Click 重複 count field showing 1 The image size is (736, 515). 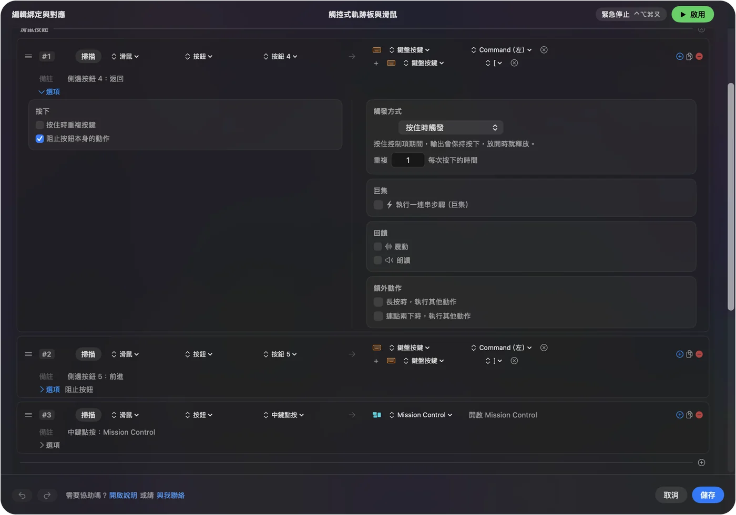tap(407, 160)
